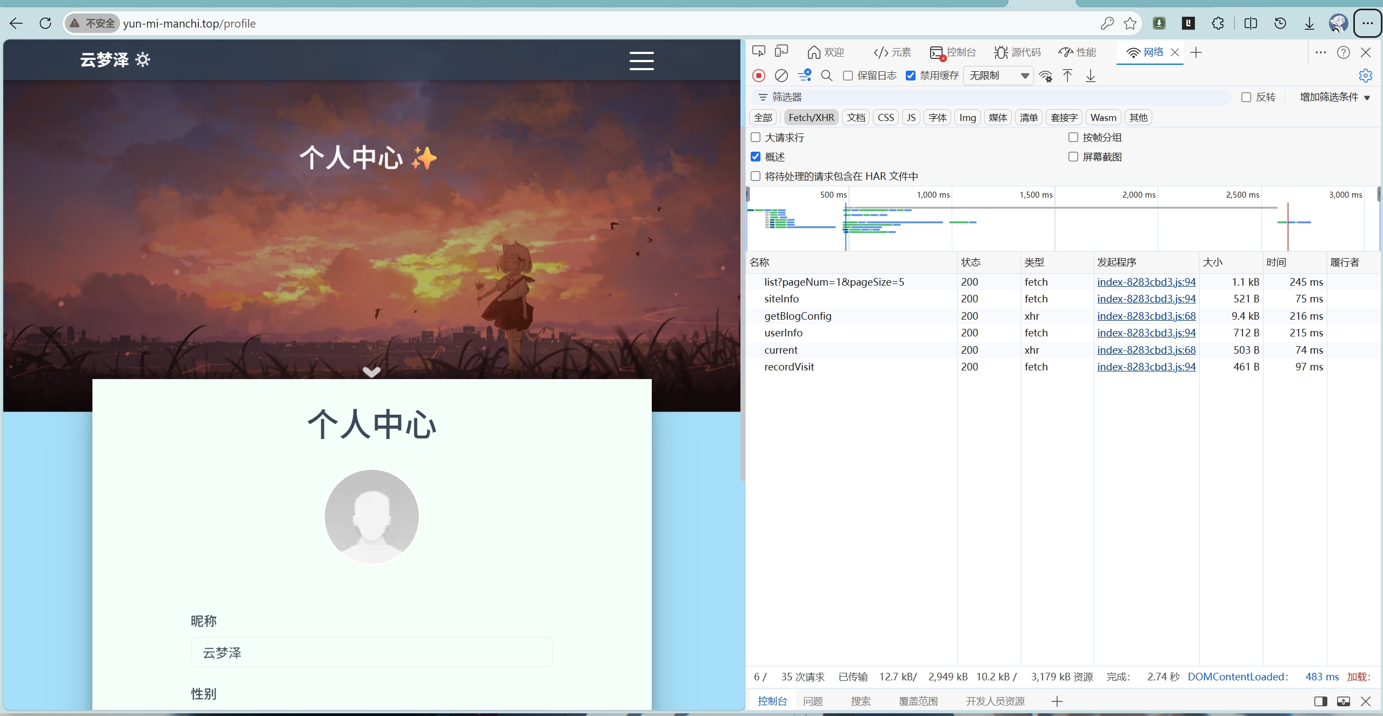Close the 网络 tab
This screenshot has width=1383, height=716.
coord(1175,52)
